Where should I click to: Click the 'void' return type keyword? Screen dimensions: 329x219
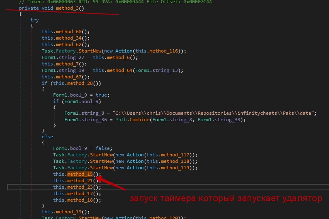[x=47, y=8]
